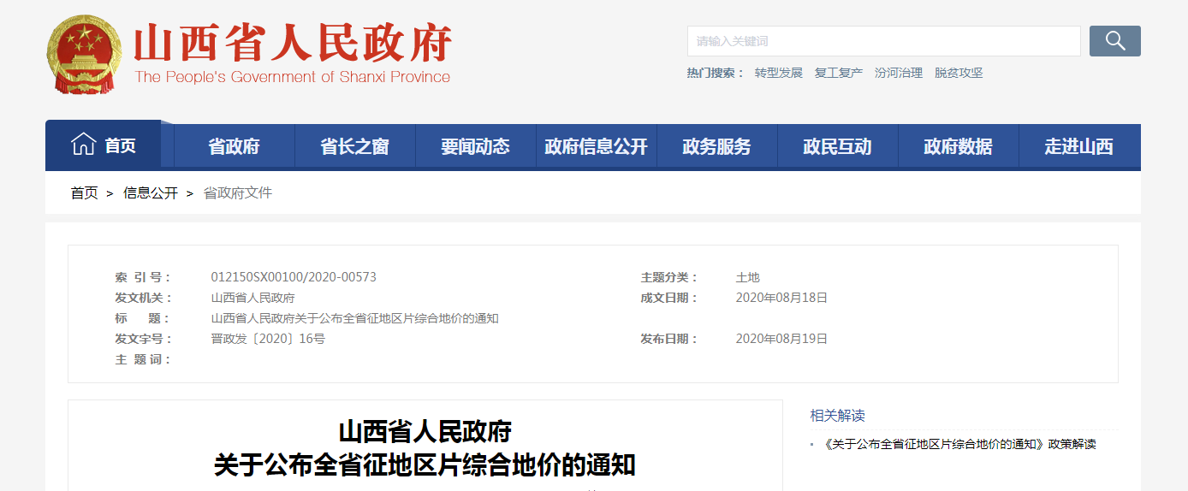Click 省政府文件 breadcrumb link
This screenshot has width=1188, height=491.
click(237, 193)
